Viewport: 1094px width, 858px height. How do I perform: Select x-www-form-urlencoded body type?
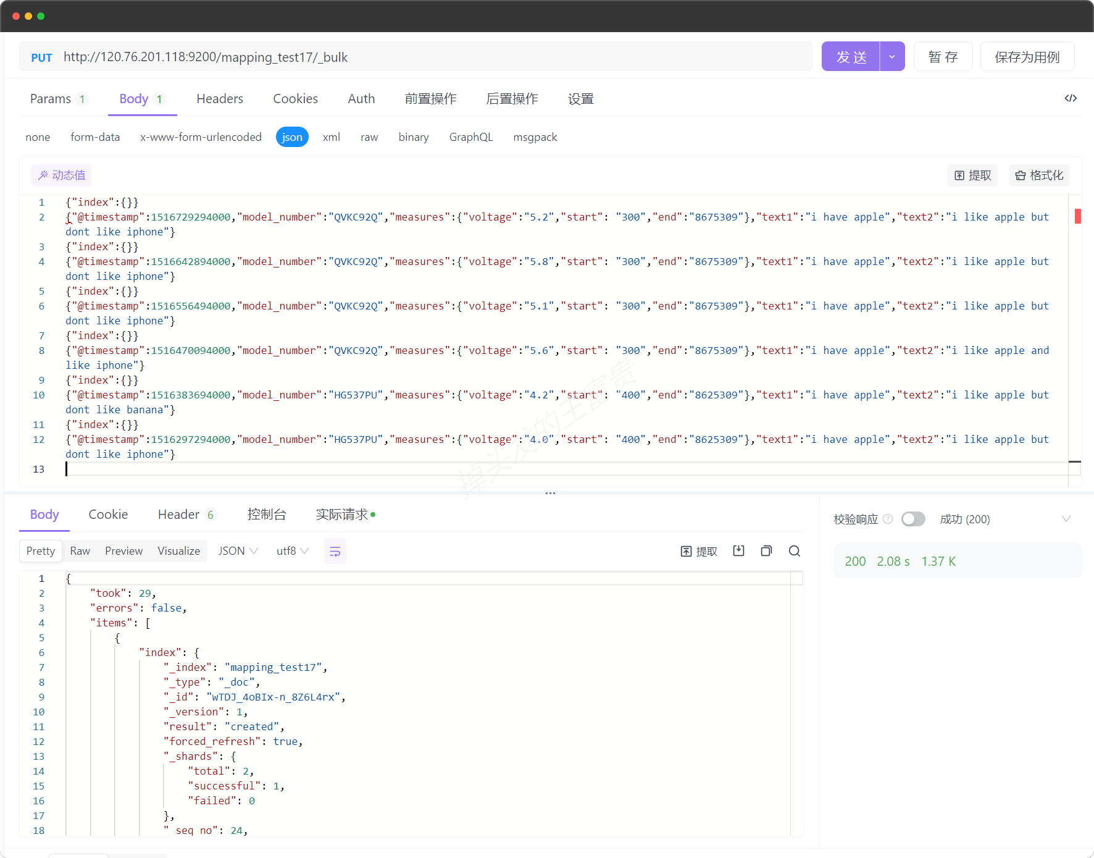tap(201, 137)
